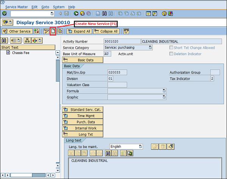Click the Other Service button
227x179 pixels.
(x=17, y=31)
